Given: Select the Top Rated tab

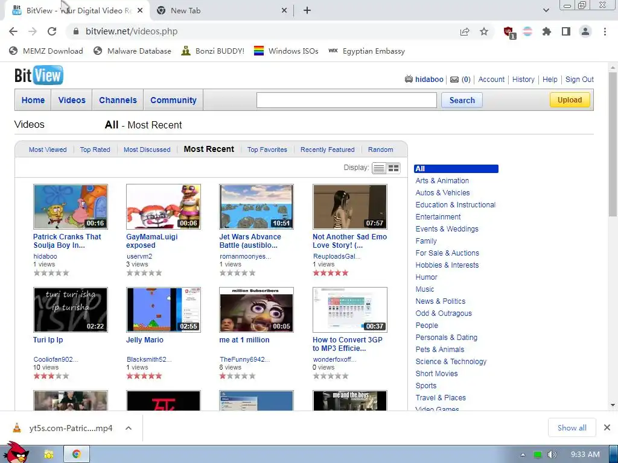Looking at the screenshot, I should [95, 150].
